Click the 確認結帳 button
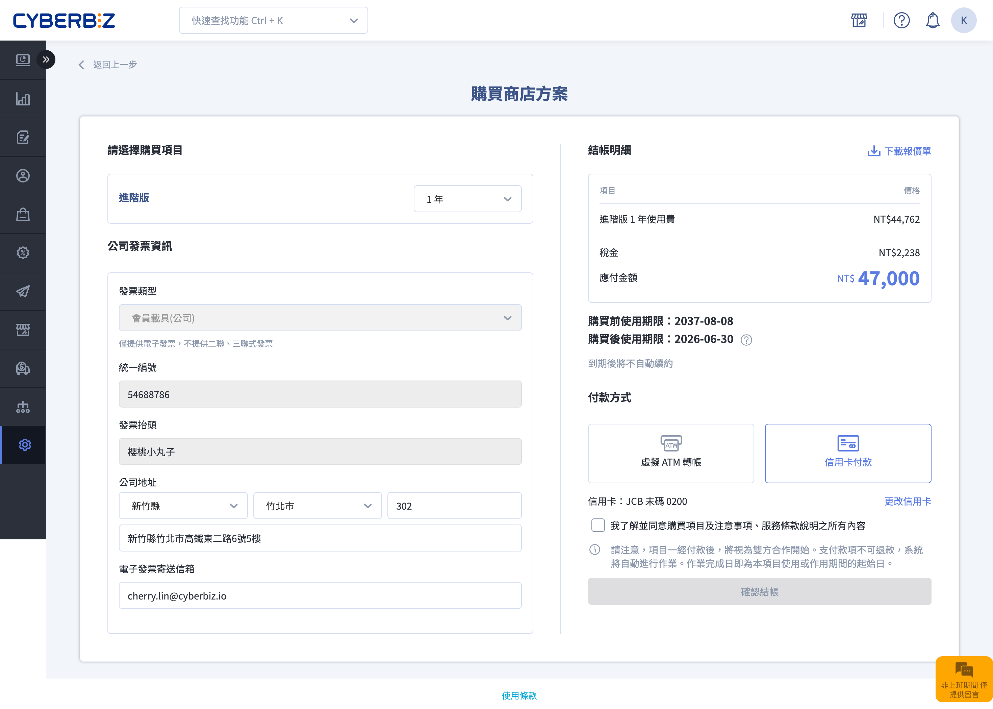Viewport: 993px width, 709px height. tap(759, 591)
